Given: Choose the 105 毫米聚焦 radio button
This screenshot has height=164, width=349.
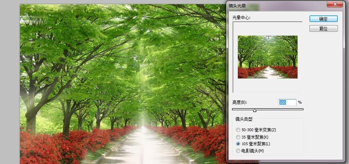Looking at the screenshot, I should coord(238,144).
